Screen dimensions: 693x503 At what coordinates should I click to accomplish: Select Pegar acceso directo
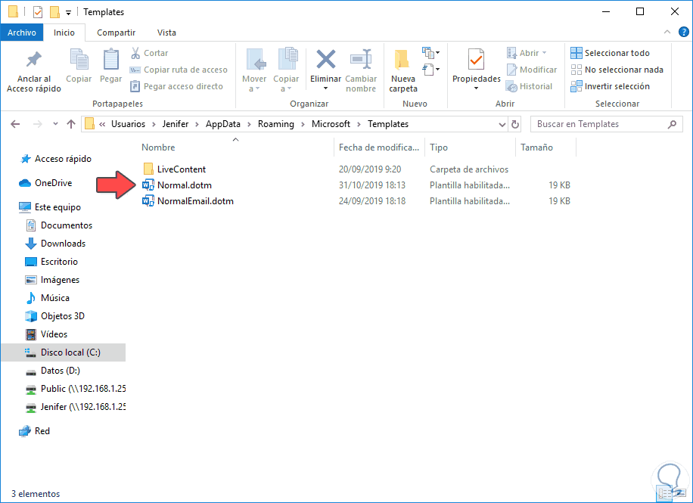pyautogui.click(x=176, y=86)
